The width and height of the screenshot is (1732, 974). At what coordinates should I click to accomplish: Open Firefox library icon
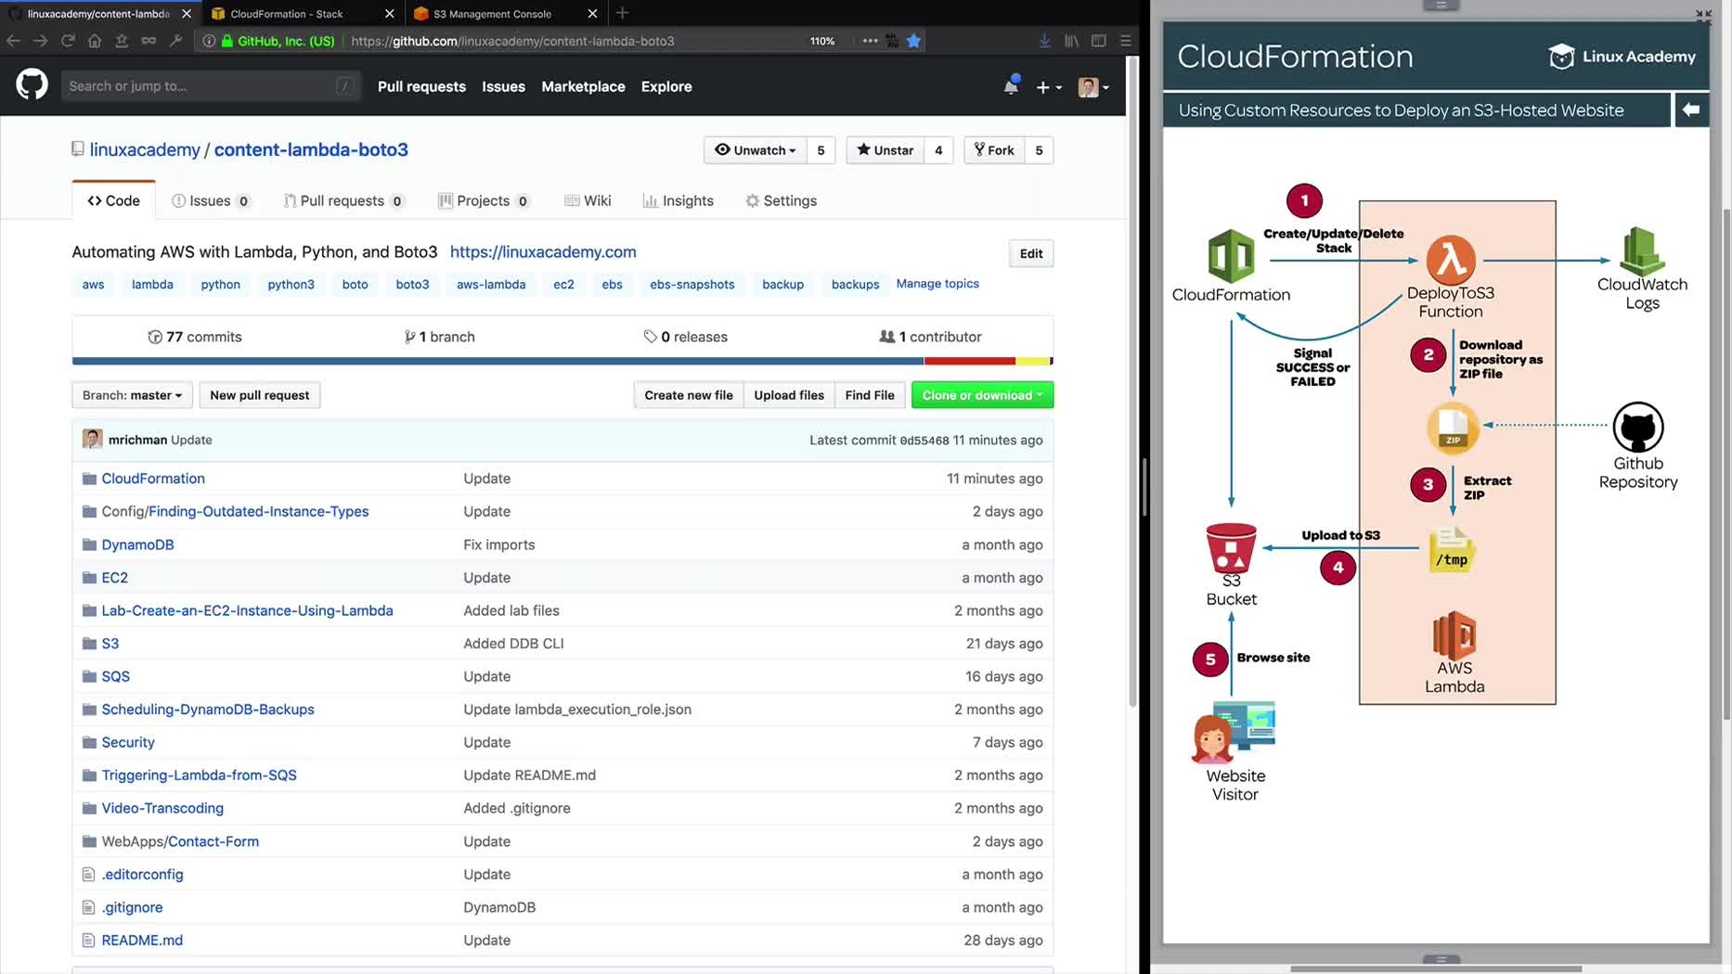point(1072,41)
